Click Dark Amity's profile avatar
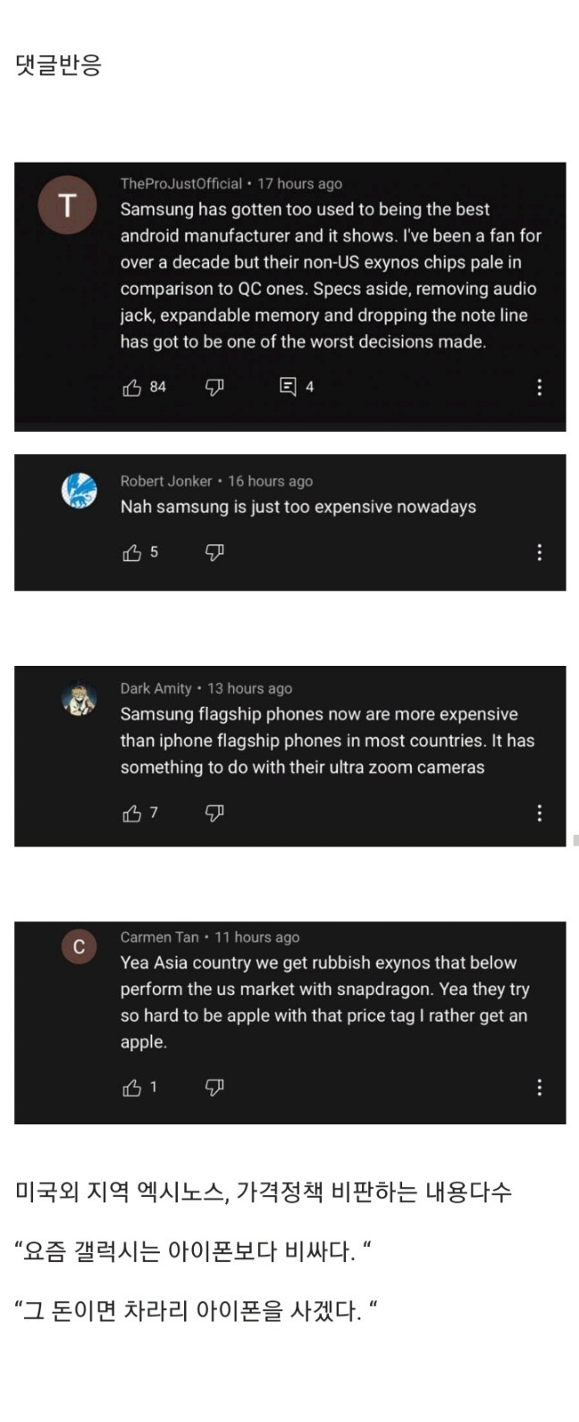The width and height of the screenshot is (579, 1422). (79, 698)
